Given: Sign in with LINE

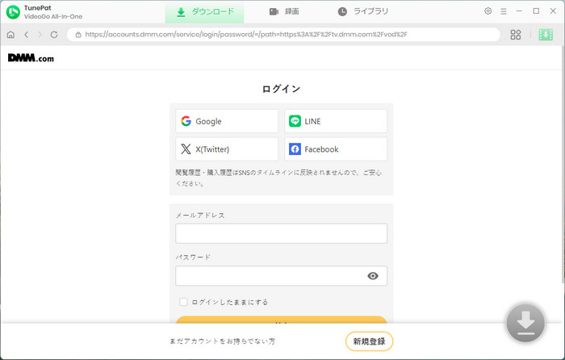Looking at the screenshot, I should tap(336, 121).
